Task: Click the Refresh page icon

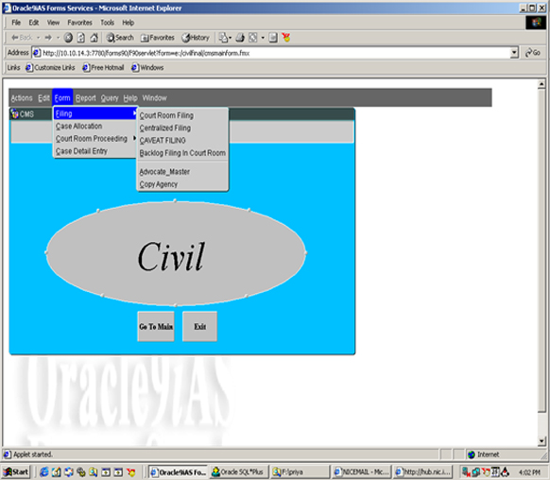Action: click(x=81, y=38)
